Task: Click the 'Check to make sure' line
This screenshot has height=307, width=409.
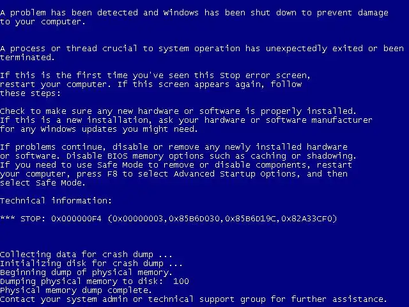Action: pos(178,111)
